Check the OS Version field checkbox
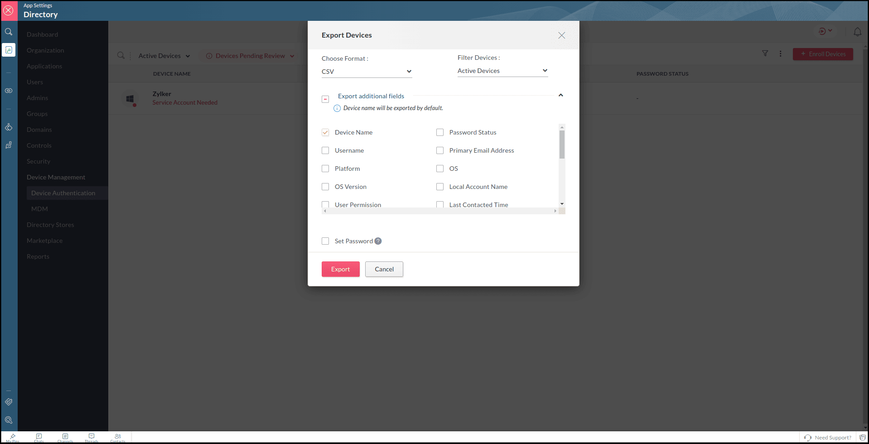The height and width of the screenshot is (444, 869). pyautogui.click(x=325, y=187)
